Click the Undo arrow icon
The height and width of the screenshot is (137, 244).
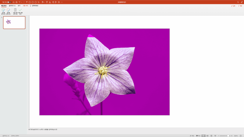coord(20,2)
